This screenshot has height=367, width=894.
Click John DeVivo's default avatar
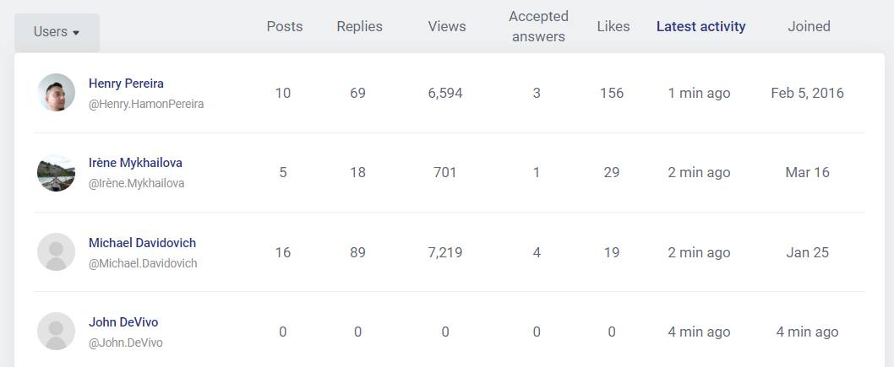point(57,332)
